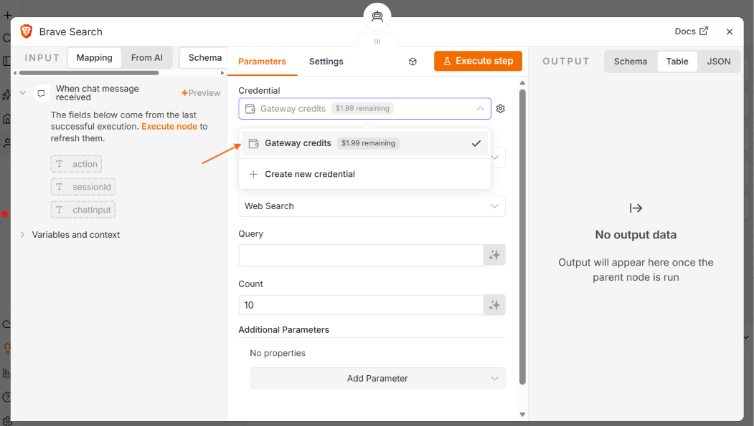Click the panel drag handle bars

[x=377, y=42]
